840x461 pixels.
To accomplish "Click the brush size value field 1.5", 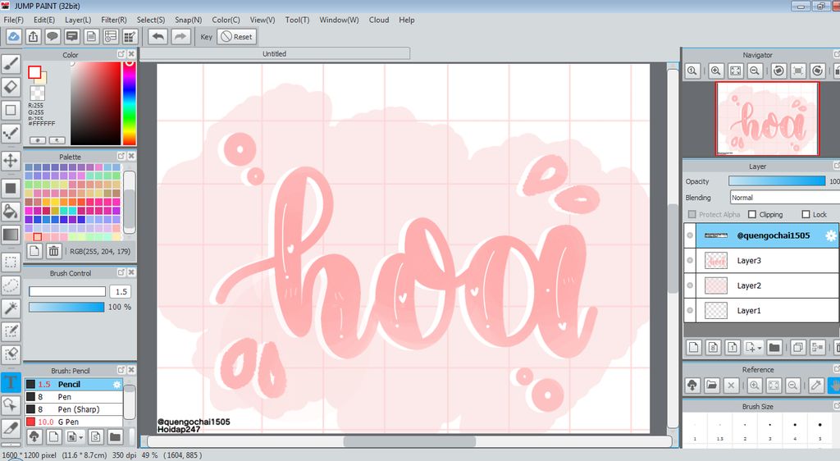I will 121,291.
